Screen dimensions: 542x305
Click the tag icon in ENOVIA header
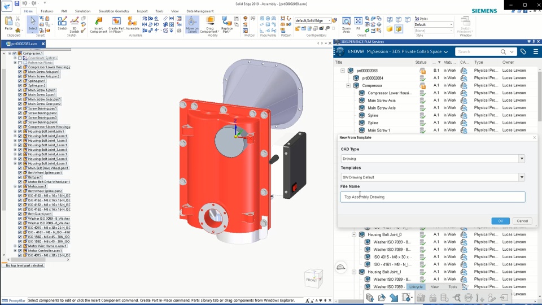523,51
